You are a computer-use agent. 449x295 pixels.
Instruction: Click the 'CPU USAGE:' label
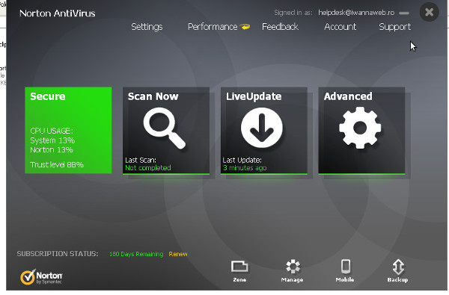click(x=52, y=131)
